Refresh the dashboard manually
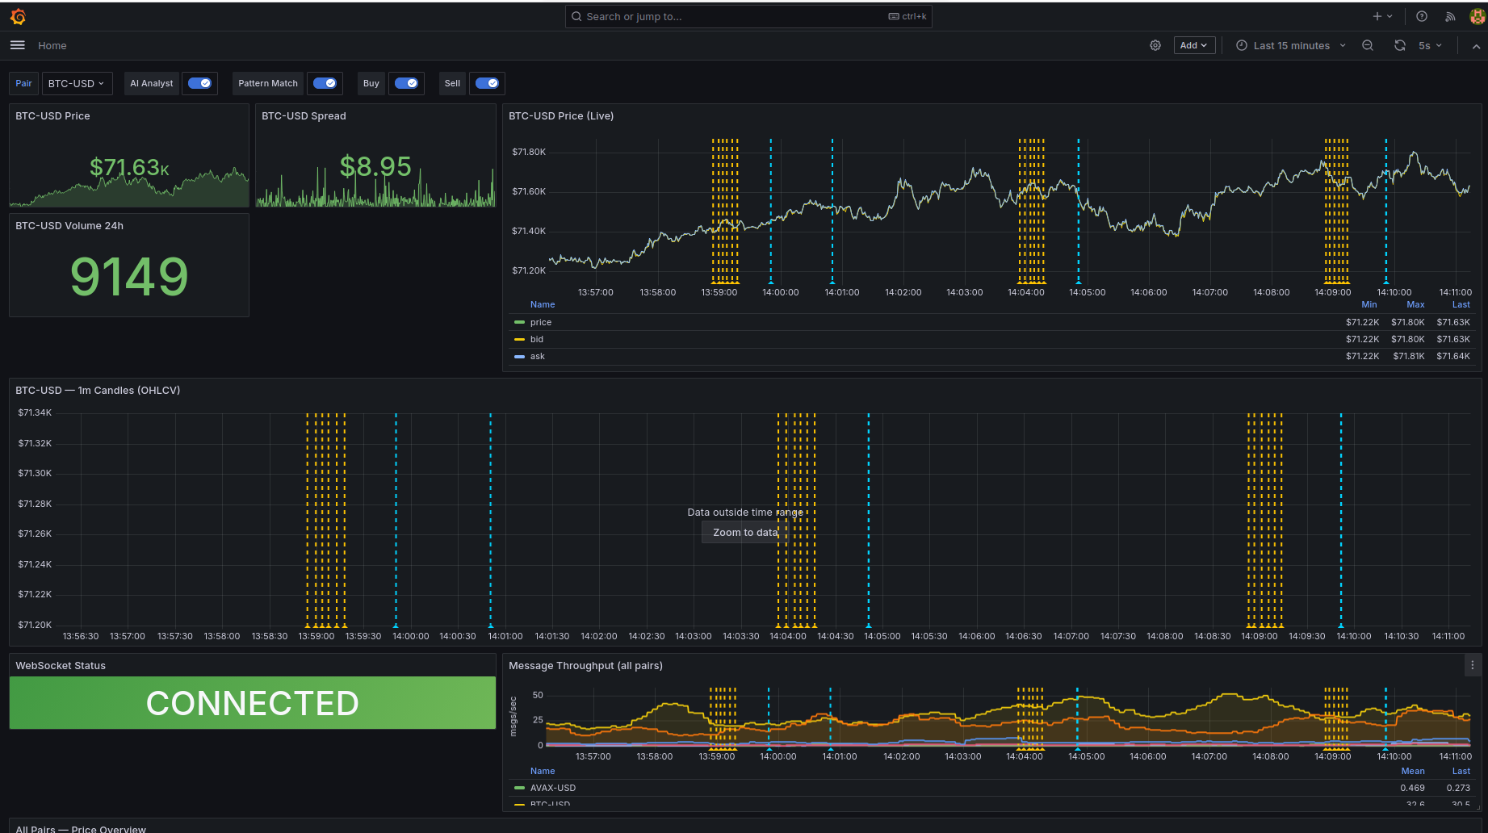Image resolution: width=1488 pixels, height=833 pixels. (x=1400, y=45)
